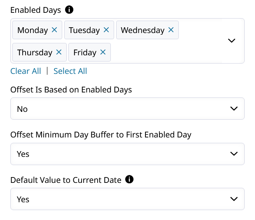This screenshot has height=220, width=255.
Task: Click Clear All link
Action: pos(26,71)
